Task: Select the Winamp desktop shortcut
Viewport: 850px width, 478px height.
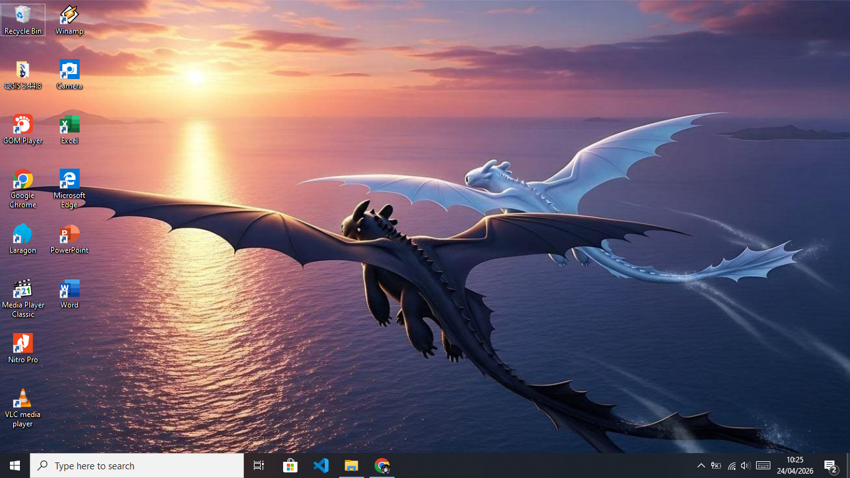Action: 69,20
